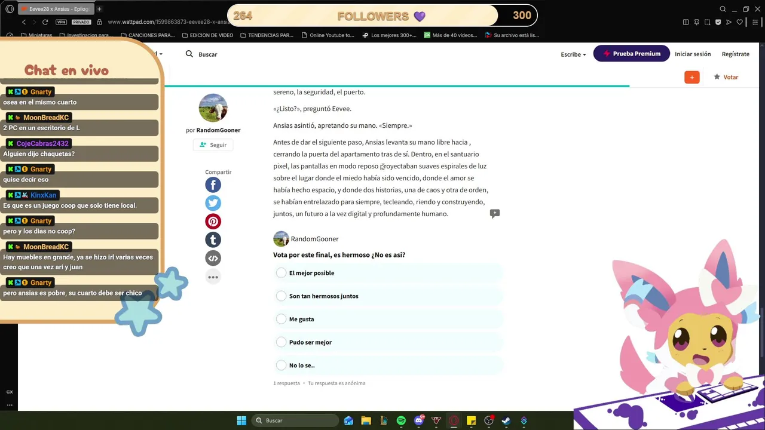Open the Miniaturas bookmarks folder

click(36, 35)
